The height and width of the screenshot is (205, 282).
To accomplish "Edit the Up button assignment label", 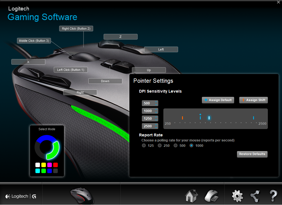I will tap(149, 70).
